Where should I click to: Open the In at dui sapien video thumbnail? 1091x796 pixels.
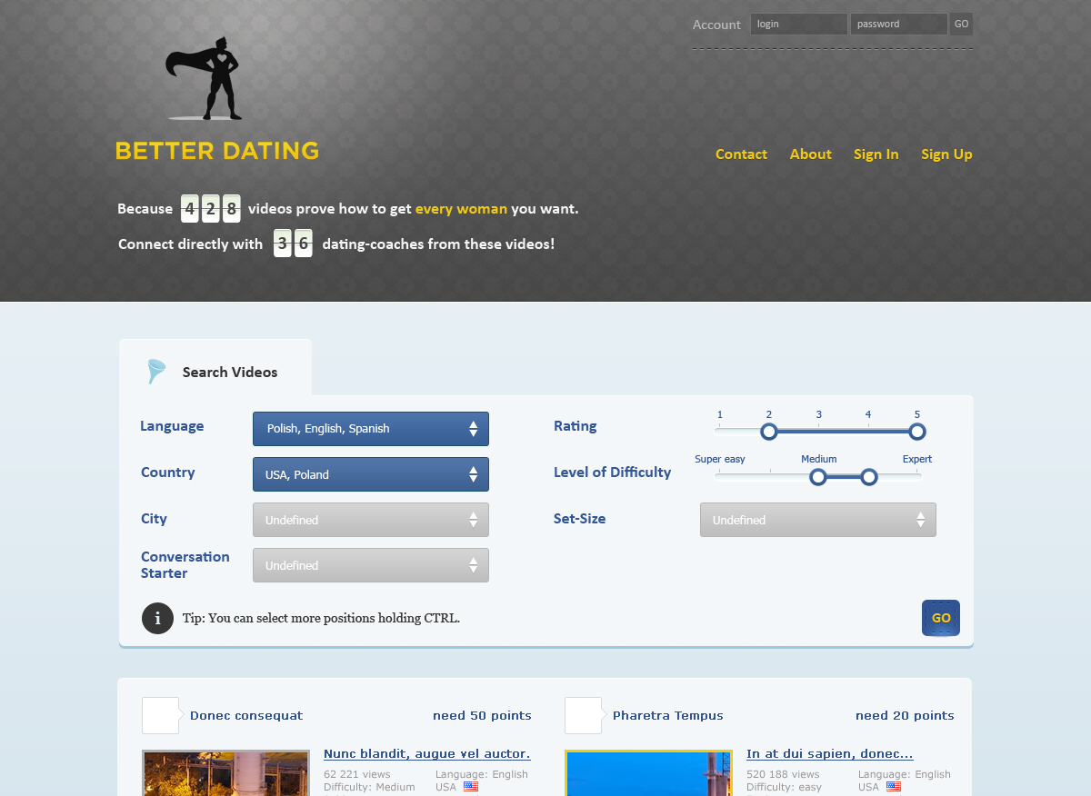[648, 773]
